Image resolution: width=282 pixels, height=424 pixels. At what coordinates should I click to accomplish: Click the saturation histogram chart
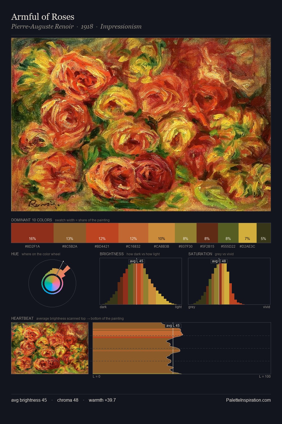(229, 281)
